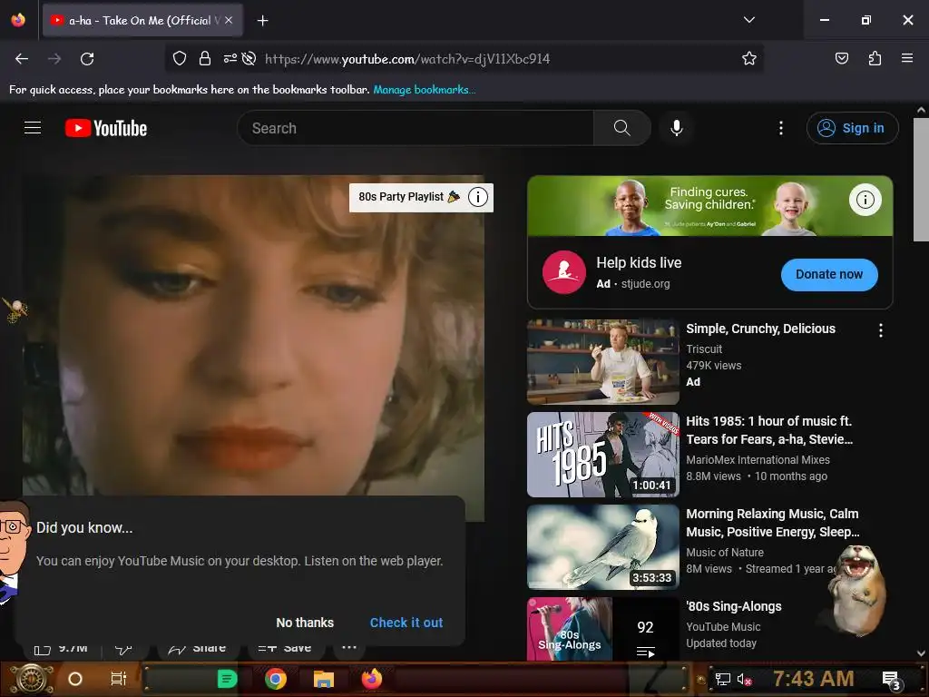This screenshot has width=929, height=697.
Task: Open YouTube settings three-dot menu
Action: click(x=781, y=128)
